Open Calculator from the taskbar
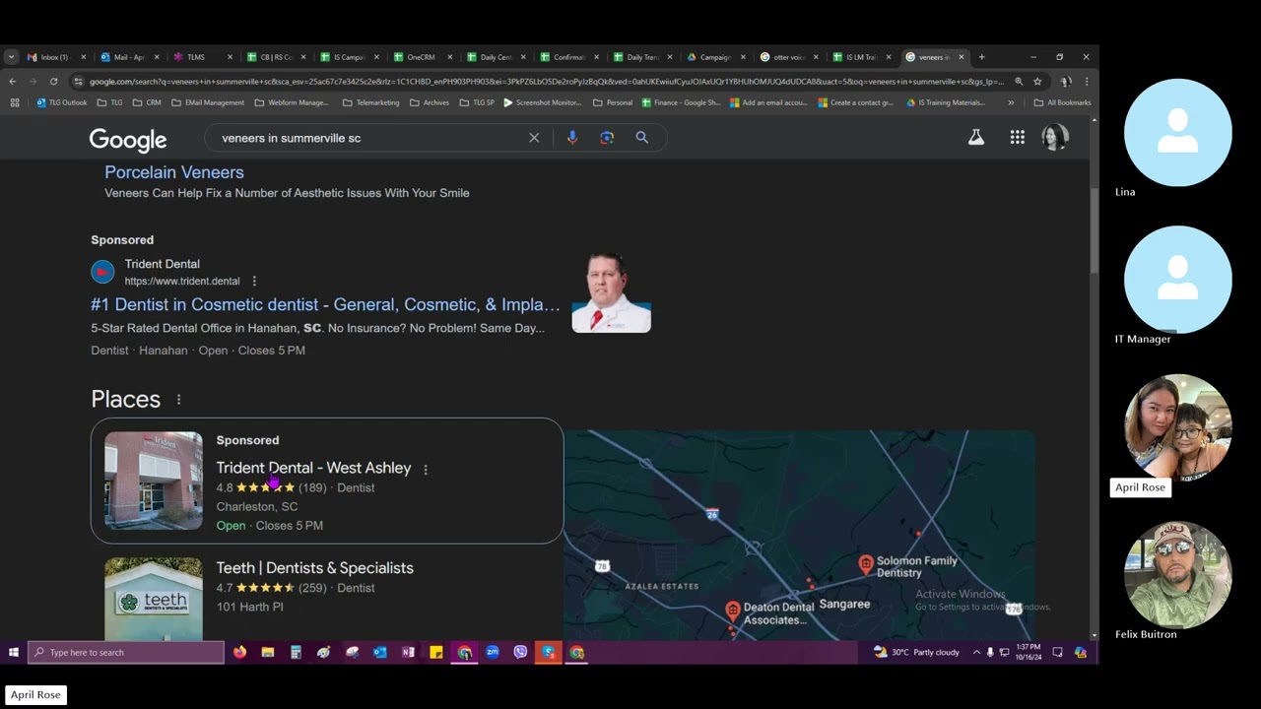 point(296,652)
